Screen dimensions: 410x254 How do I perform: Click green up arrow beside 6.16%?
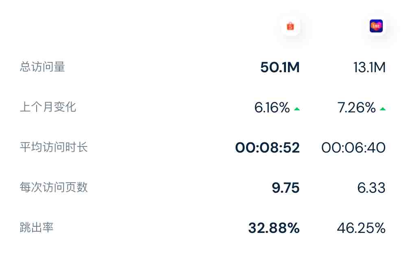tap(297, 109)
